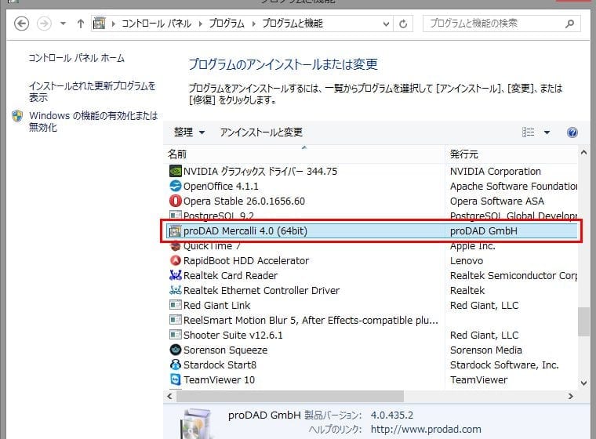Click the horizontal scrollbar thumb

(x=290, y=396)
